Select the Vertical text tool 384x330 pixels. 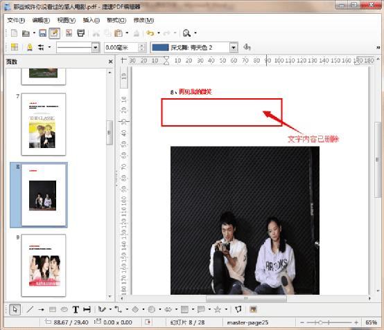pyautogui.click(x=87, y=309)
